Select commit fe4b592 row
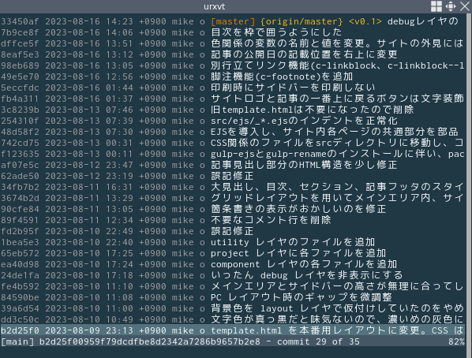The width and height of the screenshot is (472, 358). coord(233,286)
